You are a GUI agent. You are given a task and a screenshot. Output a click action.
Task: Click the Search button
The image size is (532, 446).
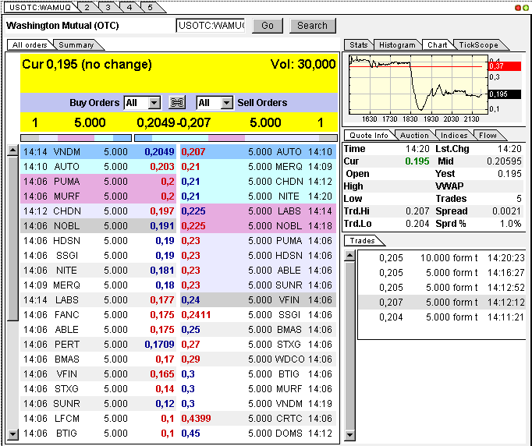[x=313, y=26]
